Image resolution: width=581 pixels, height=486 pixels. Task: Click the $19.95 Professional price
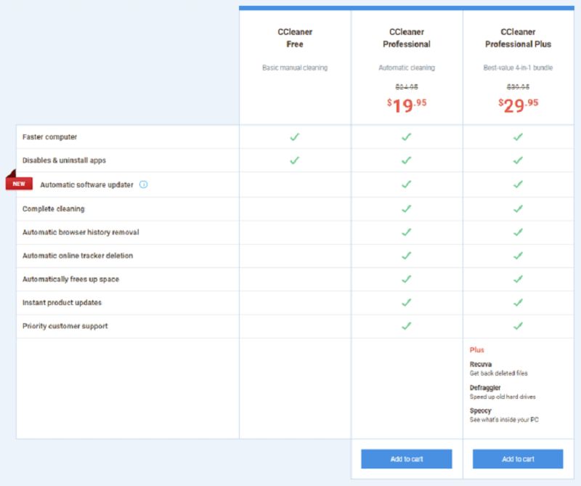click(406, 105)
